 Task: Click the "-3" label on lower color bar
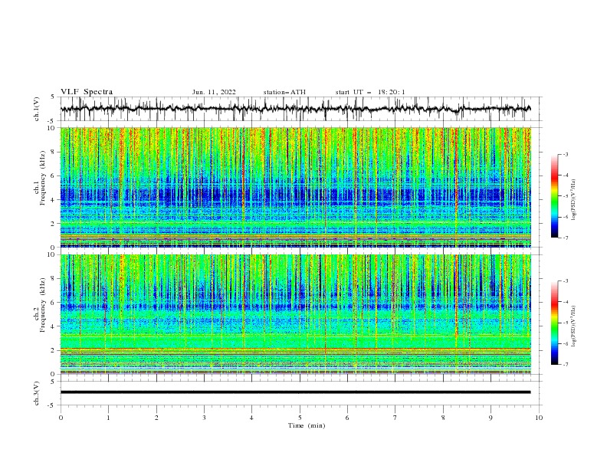coord(565,281)
